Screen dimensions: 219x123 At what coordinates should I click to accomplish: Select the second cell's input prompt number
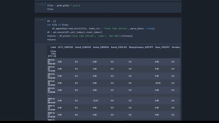(x=40, y=20)
